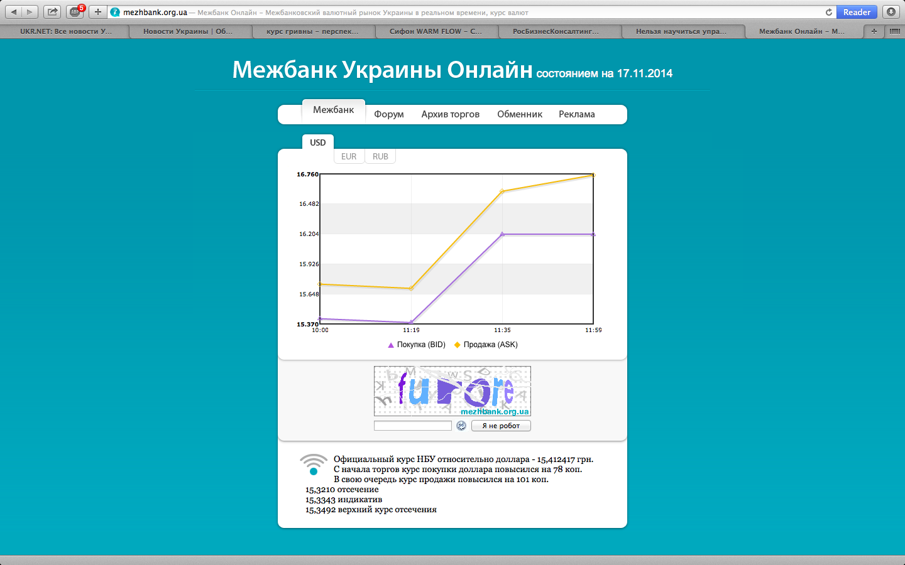Viewport: 905px width, 565px height.
Task: Open the Share toolbar button
Action: click(x=53, y=12)
